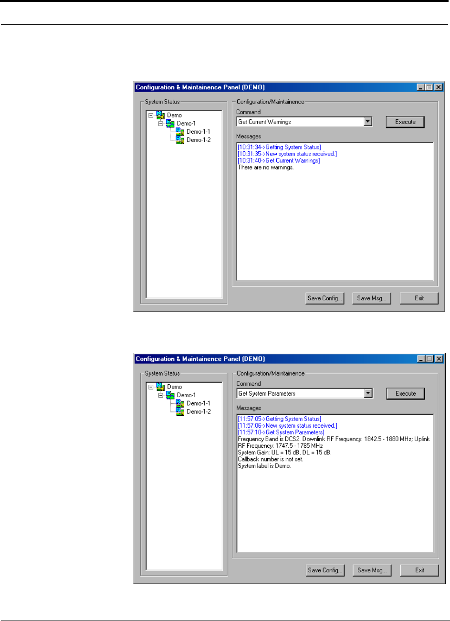Click 'System label is Demo.' line
Image resolution: width=450 pixels, height=621 pixels.
point(264,466)
